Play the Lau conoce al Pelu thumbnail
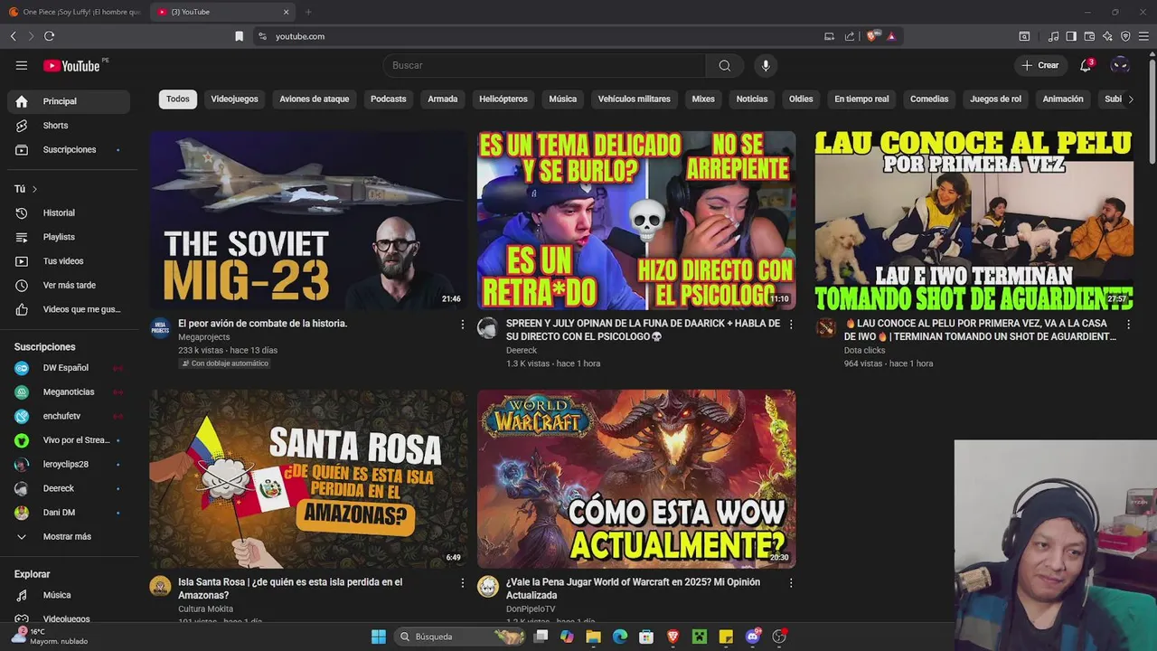The height and width of the screenshot is (651, 1157). click(x=974, y=220)
